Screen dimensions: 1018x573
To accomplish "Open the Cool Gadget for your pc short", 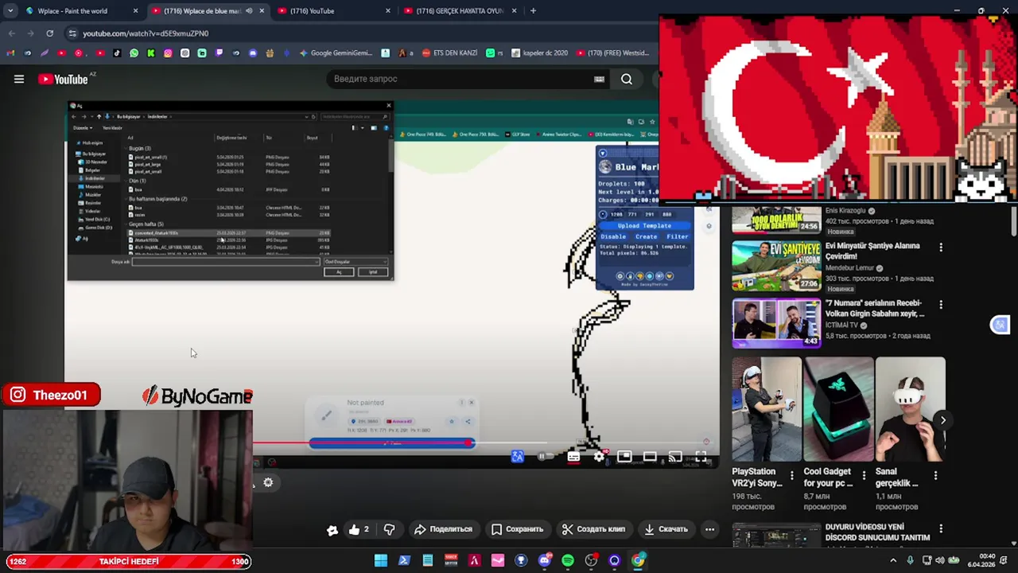I will point(838,409).
